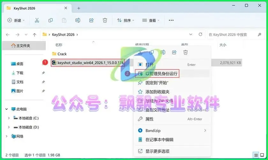The width and height of the screenshot is (268, 160).
Task: Click the Rename icon in context menu
Action: click(163, 52)
